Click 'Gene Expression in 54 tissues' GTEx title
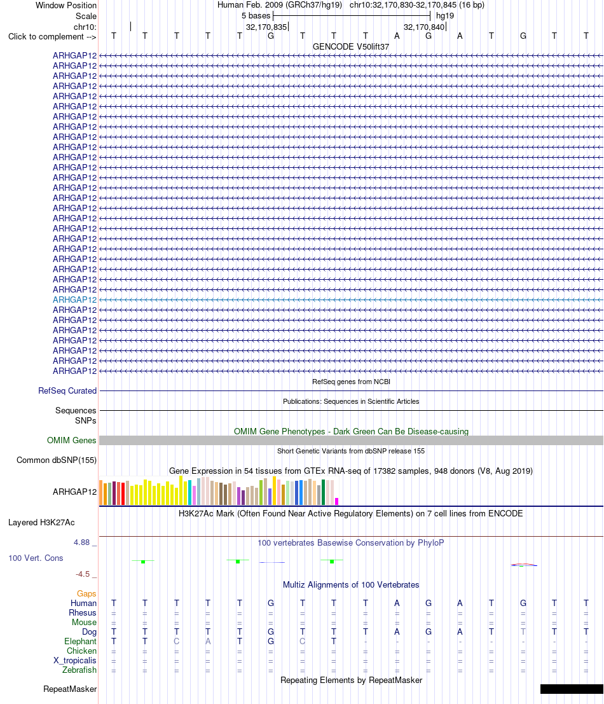The height and width of the screenshot is (704, 604). click(x=351, y=471)
